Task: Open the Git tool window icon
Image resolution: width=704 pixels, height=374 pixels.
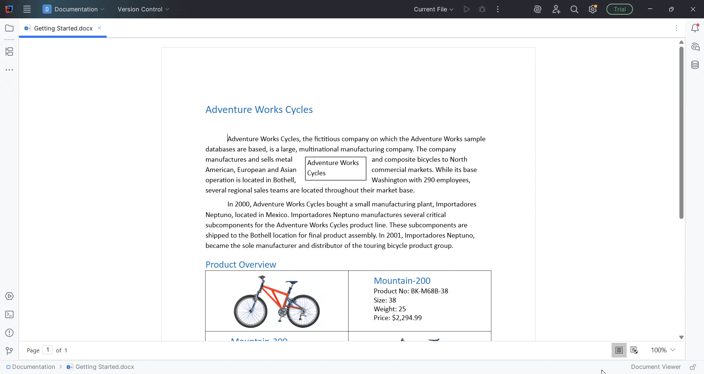Action: (x=10, y=351)
